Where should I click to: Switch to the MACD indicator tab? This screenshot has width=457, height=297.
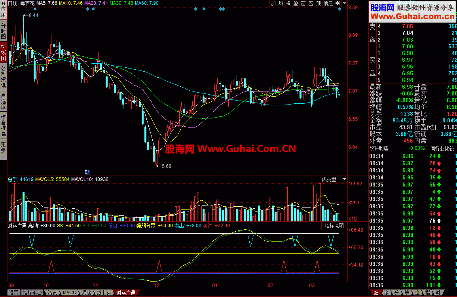[x=69, y=293]
